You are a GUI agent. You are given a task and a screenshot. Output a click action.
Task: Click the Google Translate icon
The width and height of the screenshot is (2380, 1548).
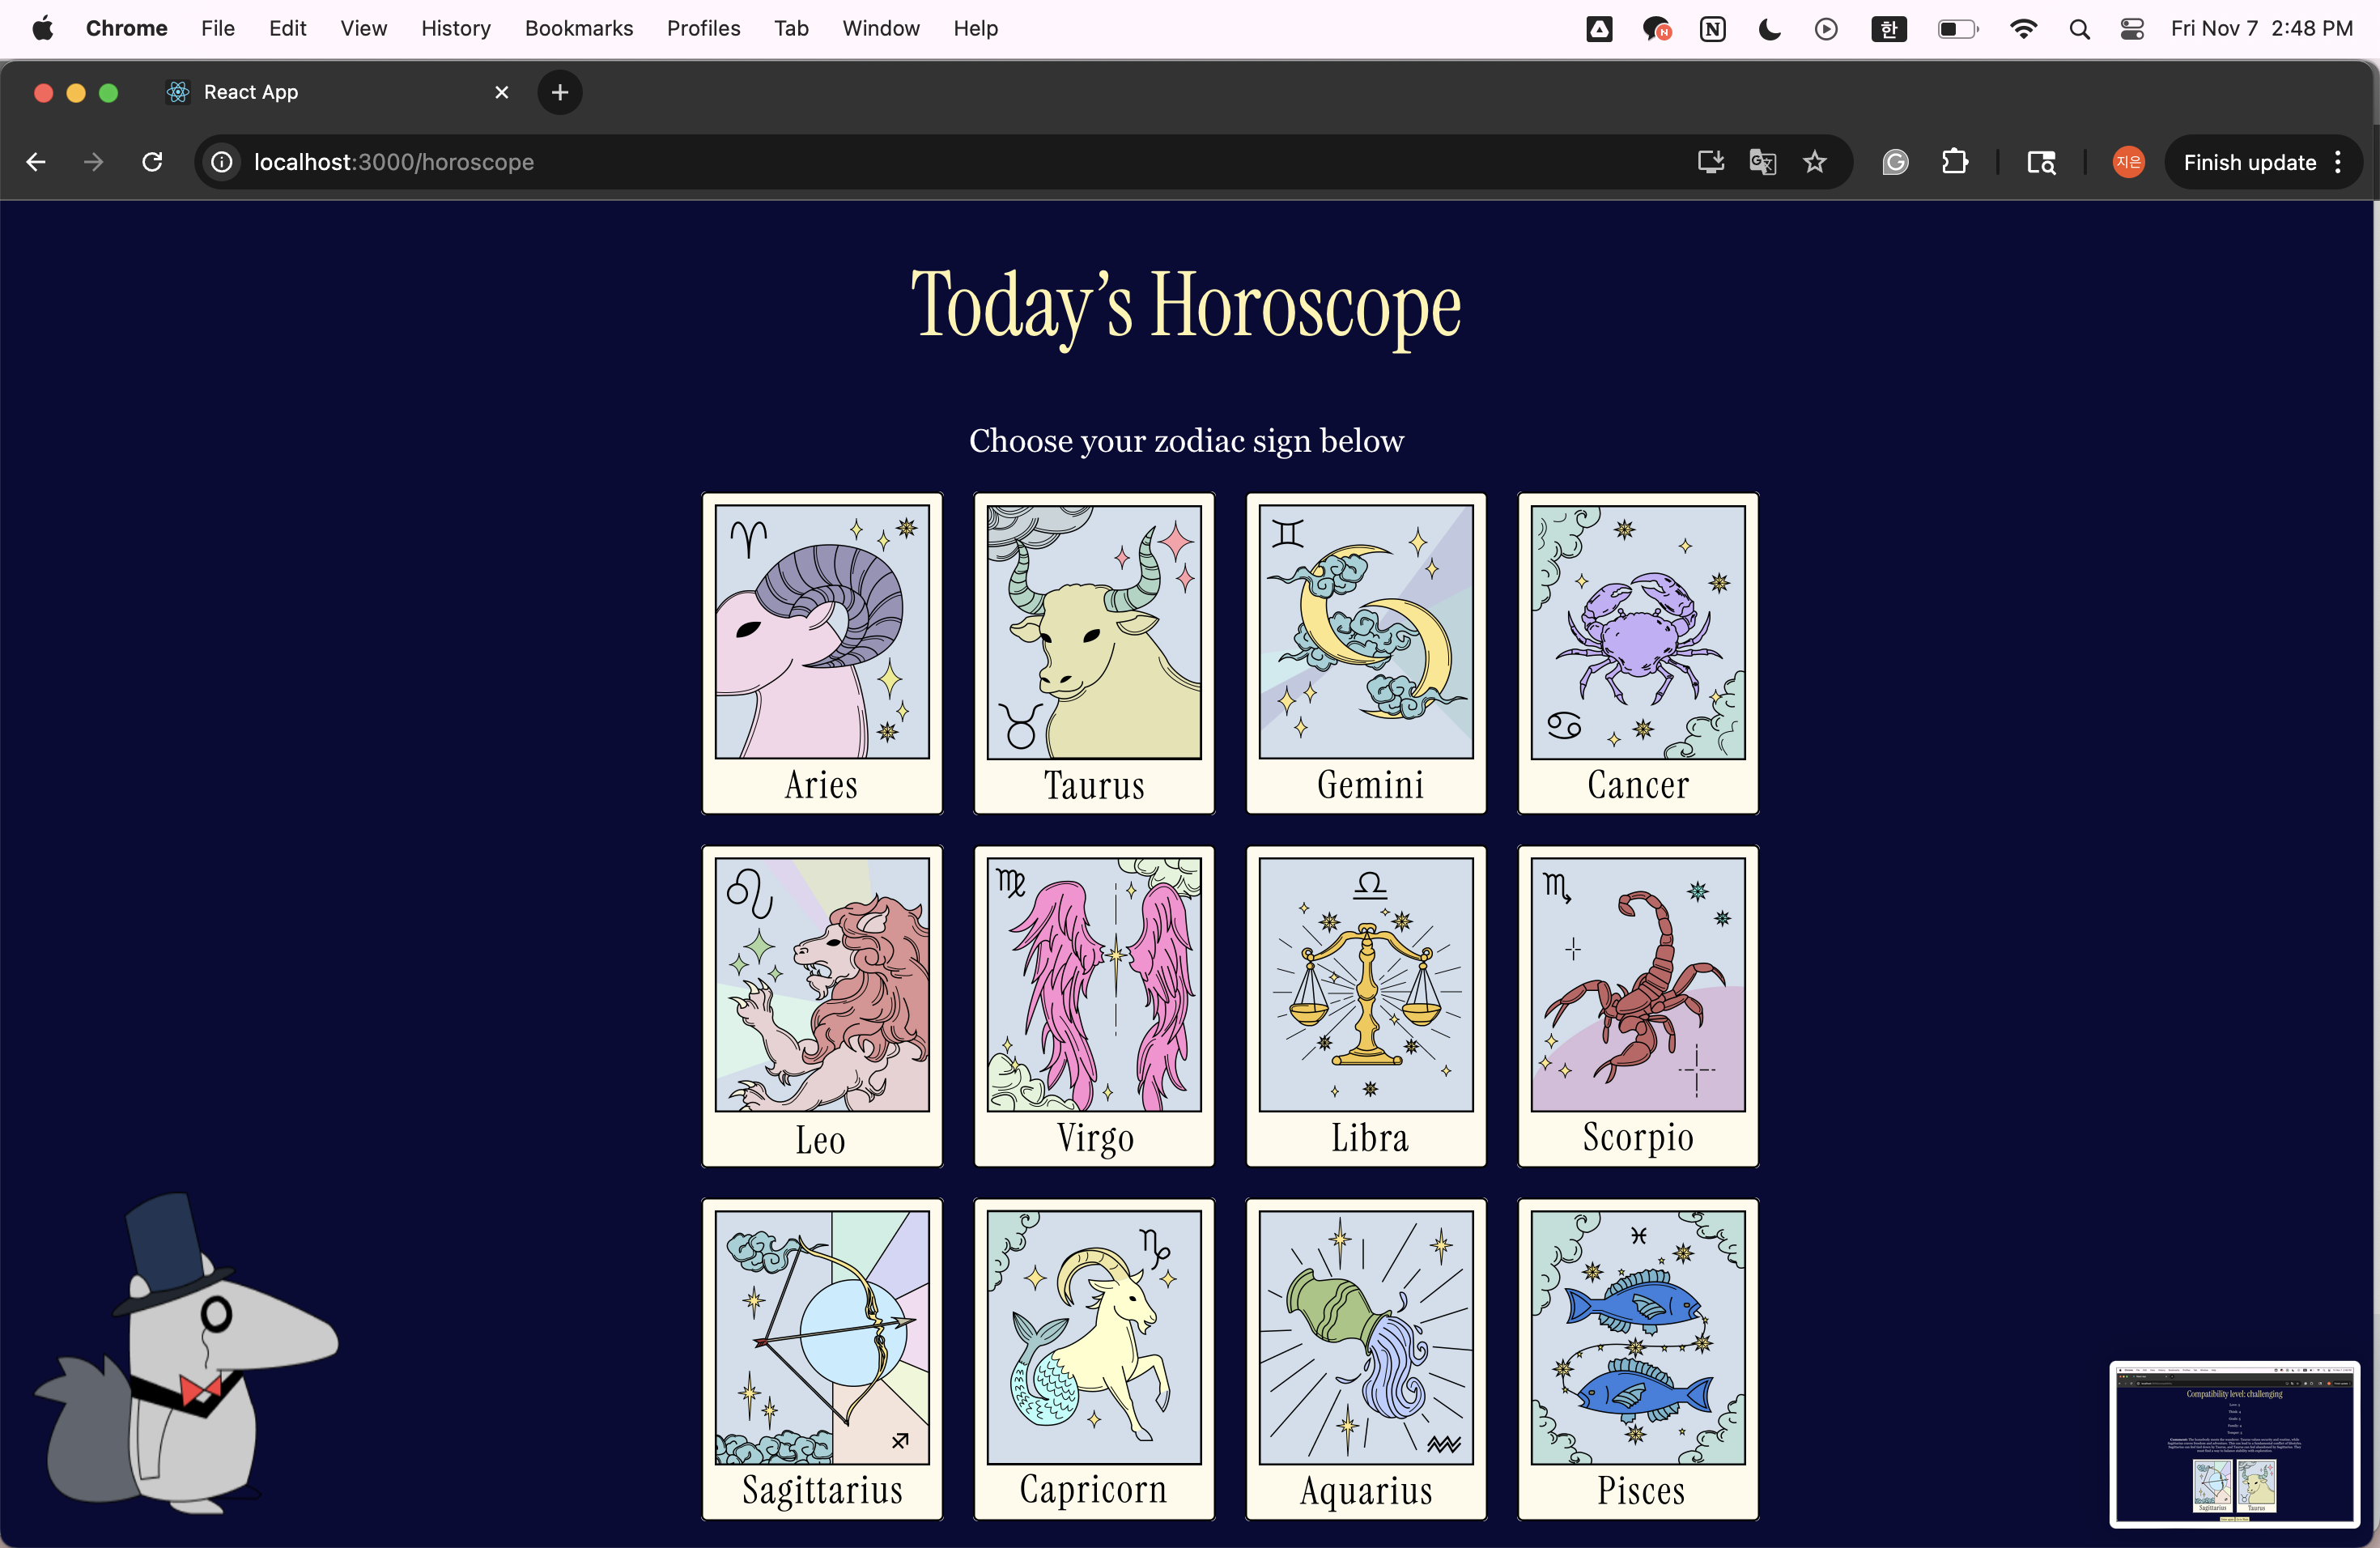click(x=1762, y=162)
